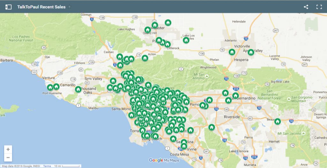The image size is (327, 168).
Task: Click the Perris label
Action: (248, 138)
